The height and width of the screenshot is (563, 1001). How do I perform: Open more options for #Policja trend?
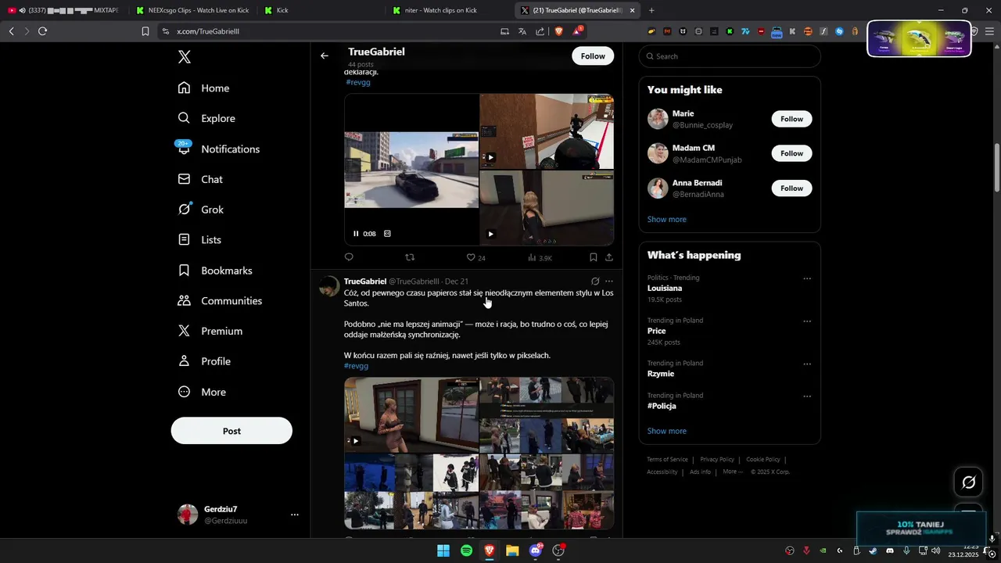click(807, 396)
